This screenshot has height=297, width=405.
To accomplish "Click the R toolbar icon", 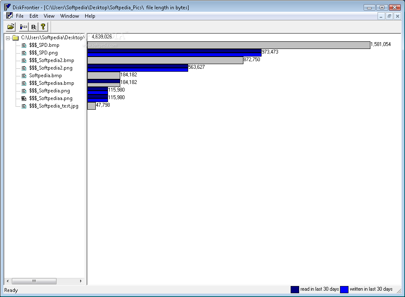I will click(33, 27).
